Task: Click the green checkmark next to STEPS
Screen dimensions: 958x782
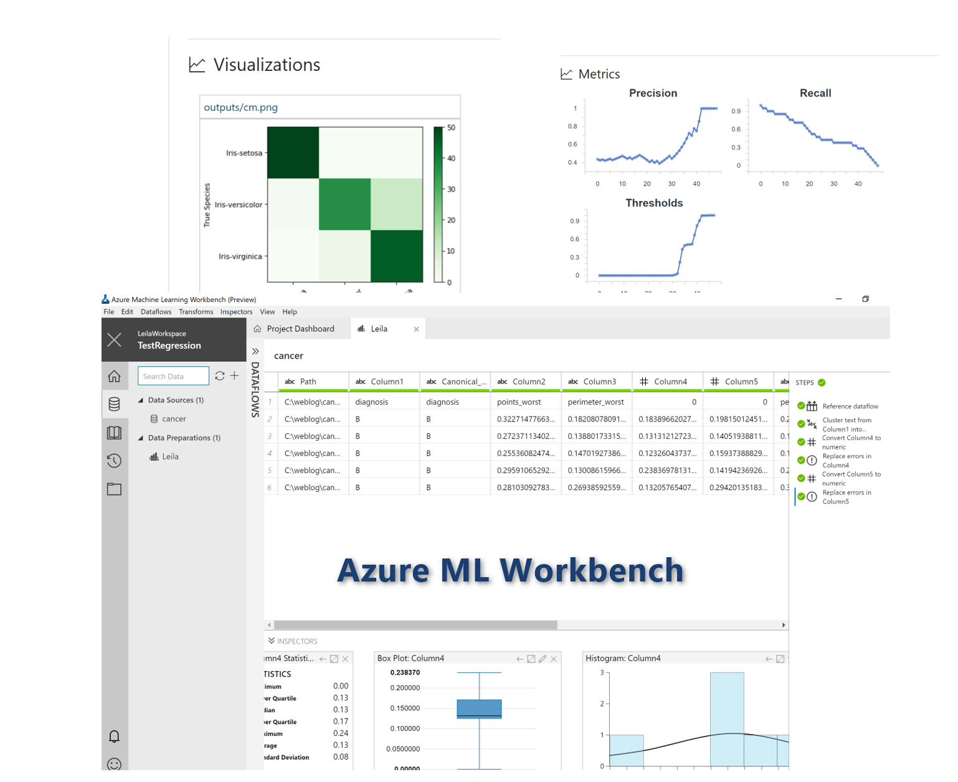Action: (823, 382)
